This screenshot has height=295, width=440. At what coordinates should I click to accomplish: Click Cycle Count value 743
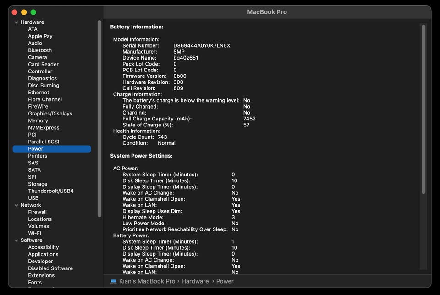coord(162,137)
